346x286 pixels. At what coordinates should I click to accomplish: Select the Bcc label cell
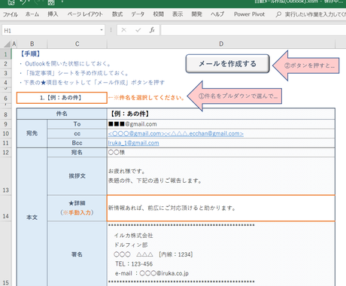click(x=77, y=143)
